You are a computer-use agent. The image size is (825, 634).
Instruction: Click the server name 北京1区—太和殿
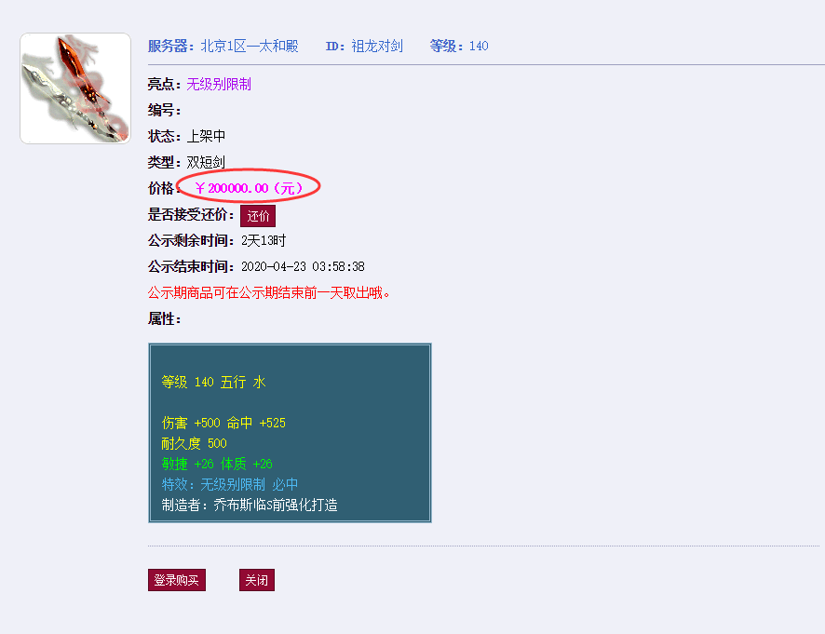[x=250, y=46]
